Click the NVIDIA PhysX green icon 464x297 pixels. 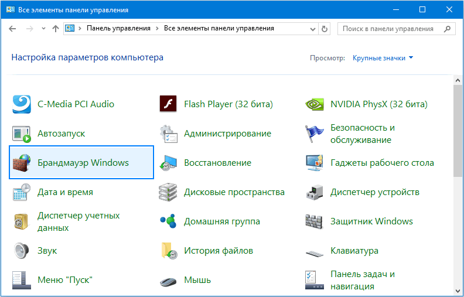point(315,104)
